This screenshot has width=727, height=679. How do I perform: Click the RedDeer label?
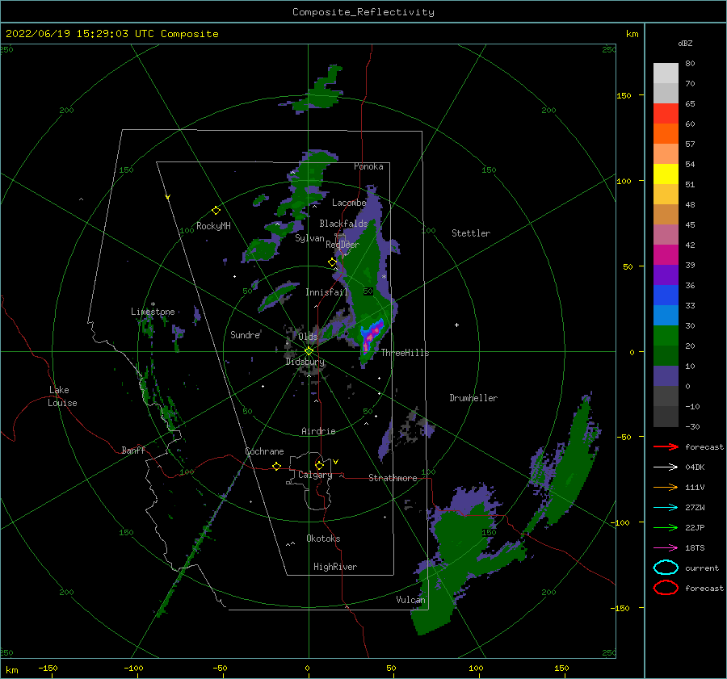point(342,245)
